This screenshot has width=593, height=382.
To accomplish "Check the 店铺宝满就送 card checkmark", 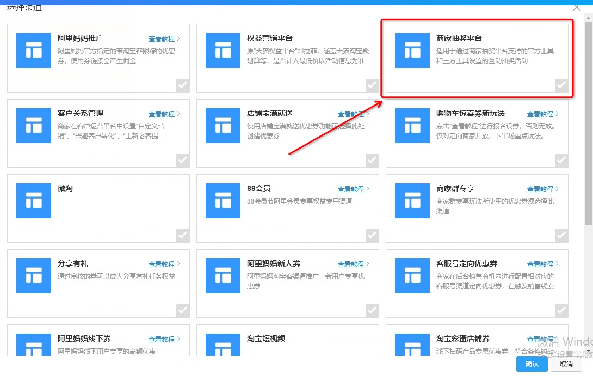I will (372, 161).
